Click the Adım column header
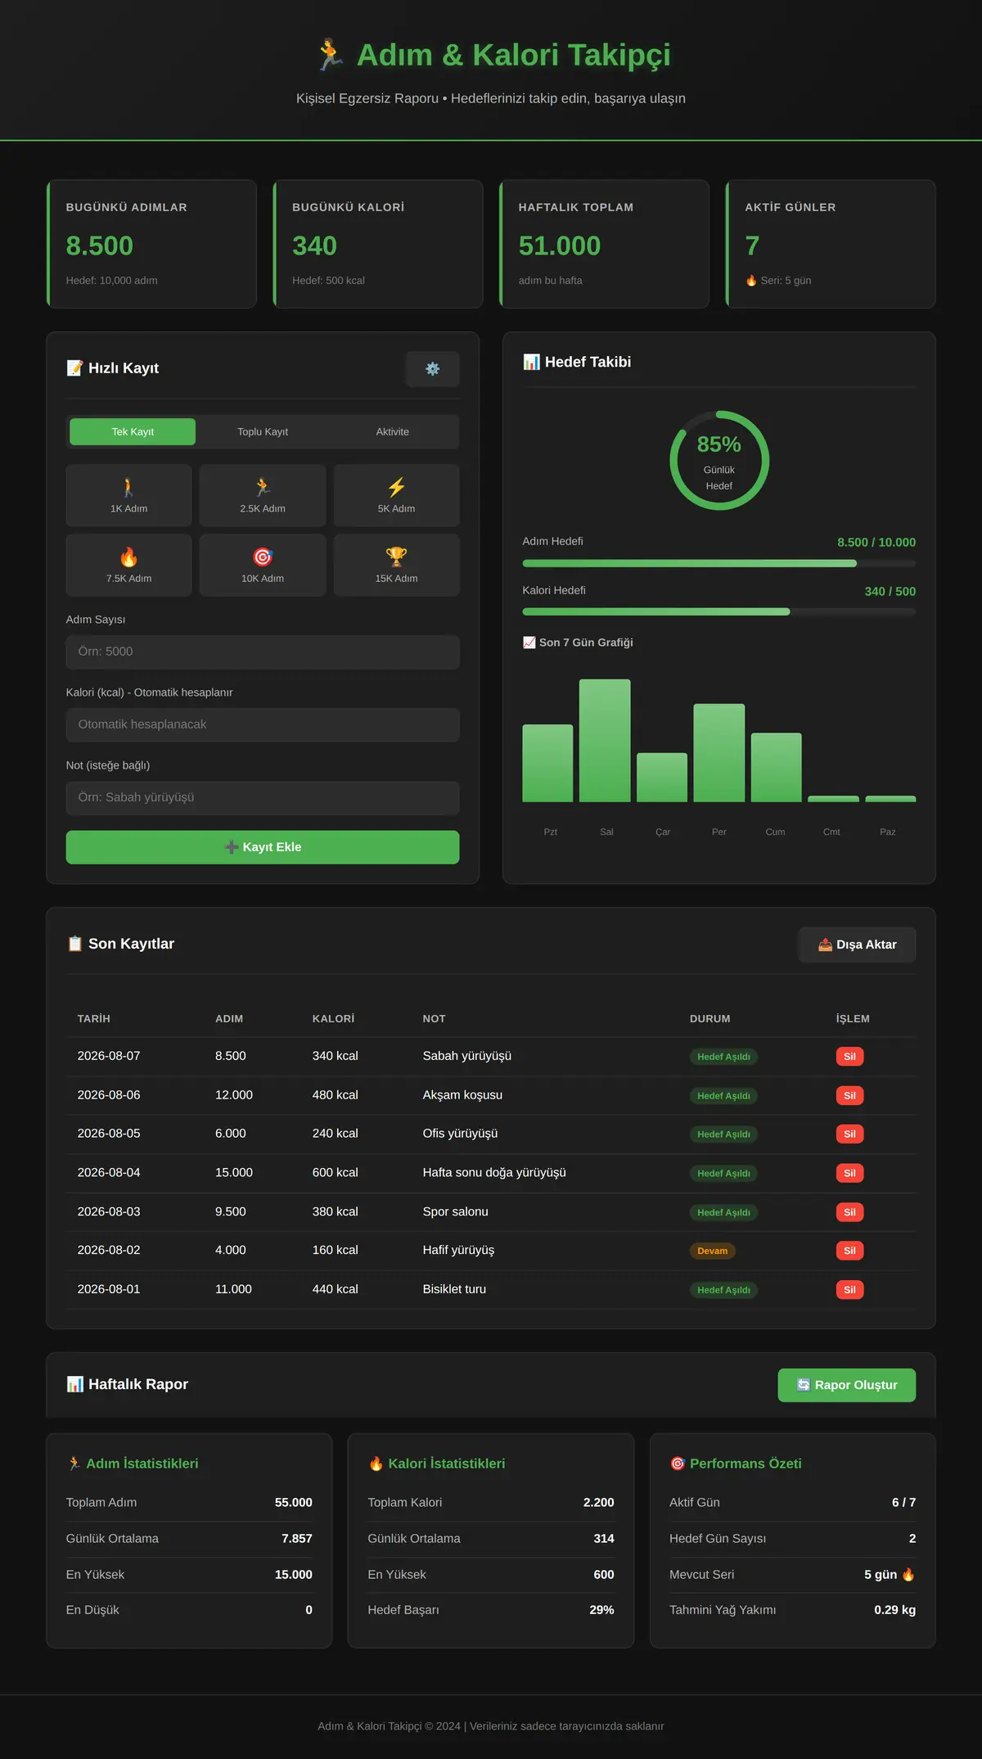Screen dimensions: 982x1759 pos(229,1019)
